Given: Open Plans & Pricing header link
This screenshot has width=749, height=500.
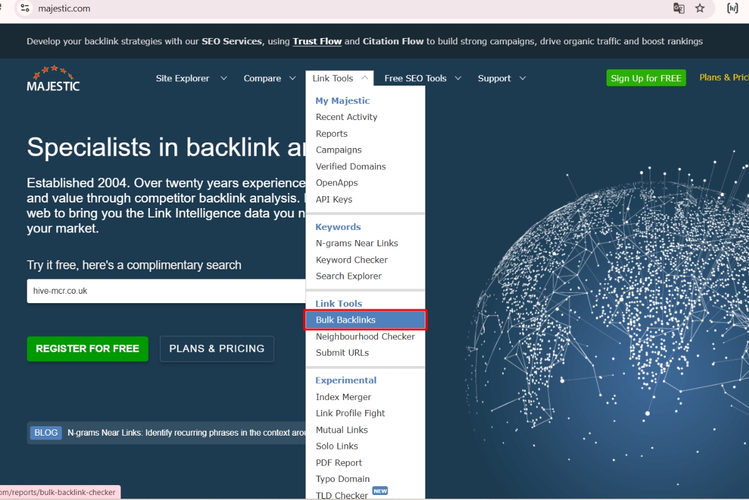Looking at the screenshot, I should pos(724,77).
